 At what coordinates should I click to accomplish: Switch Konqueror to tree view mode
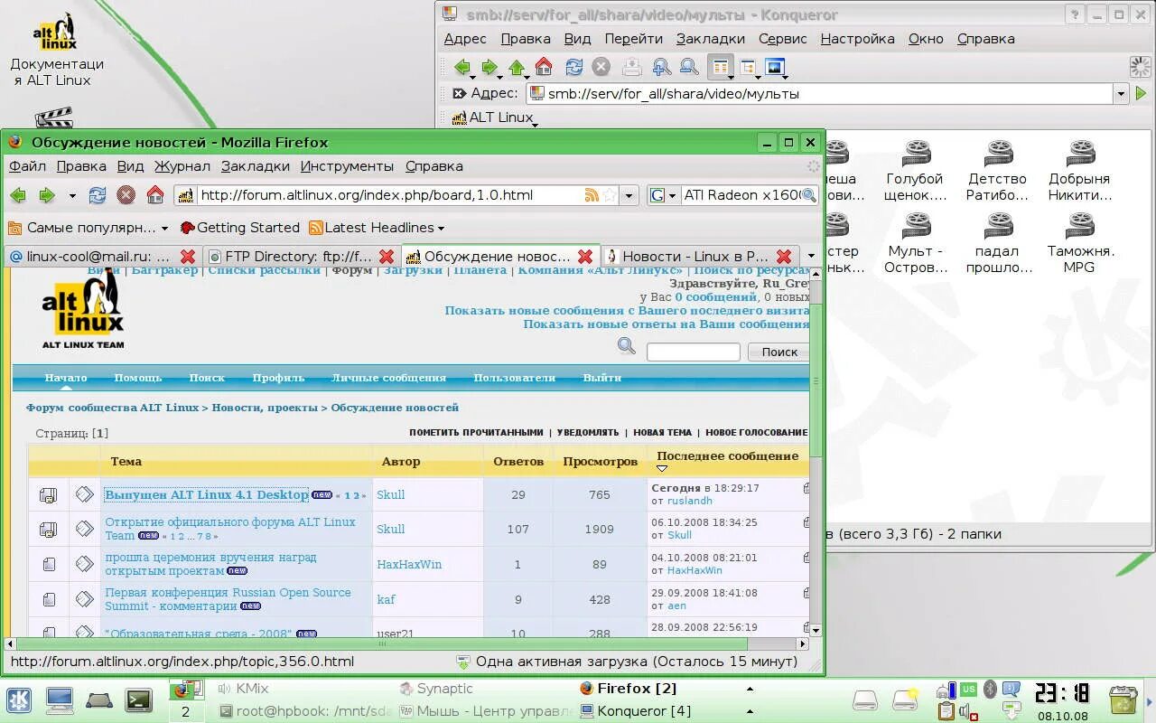click(x=748, y=67)
